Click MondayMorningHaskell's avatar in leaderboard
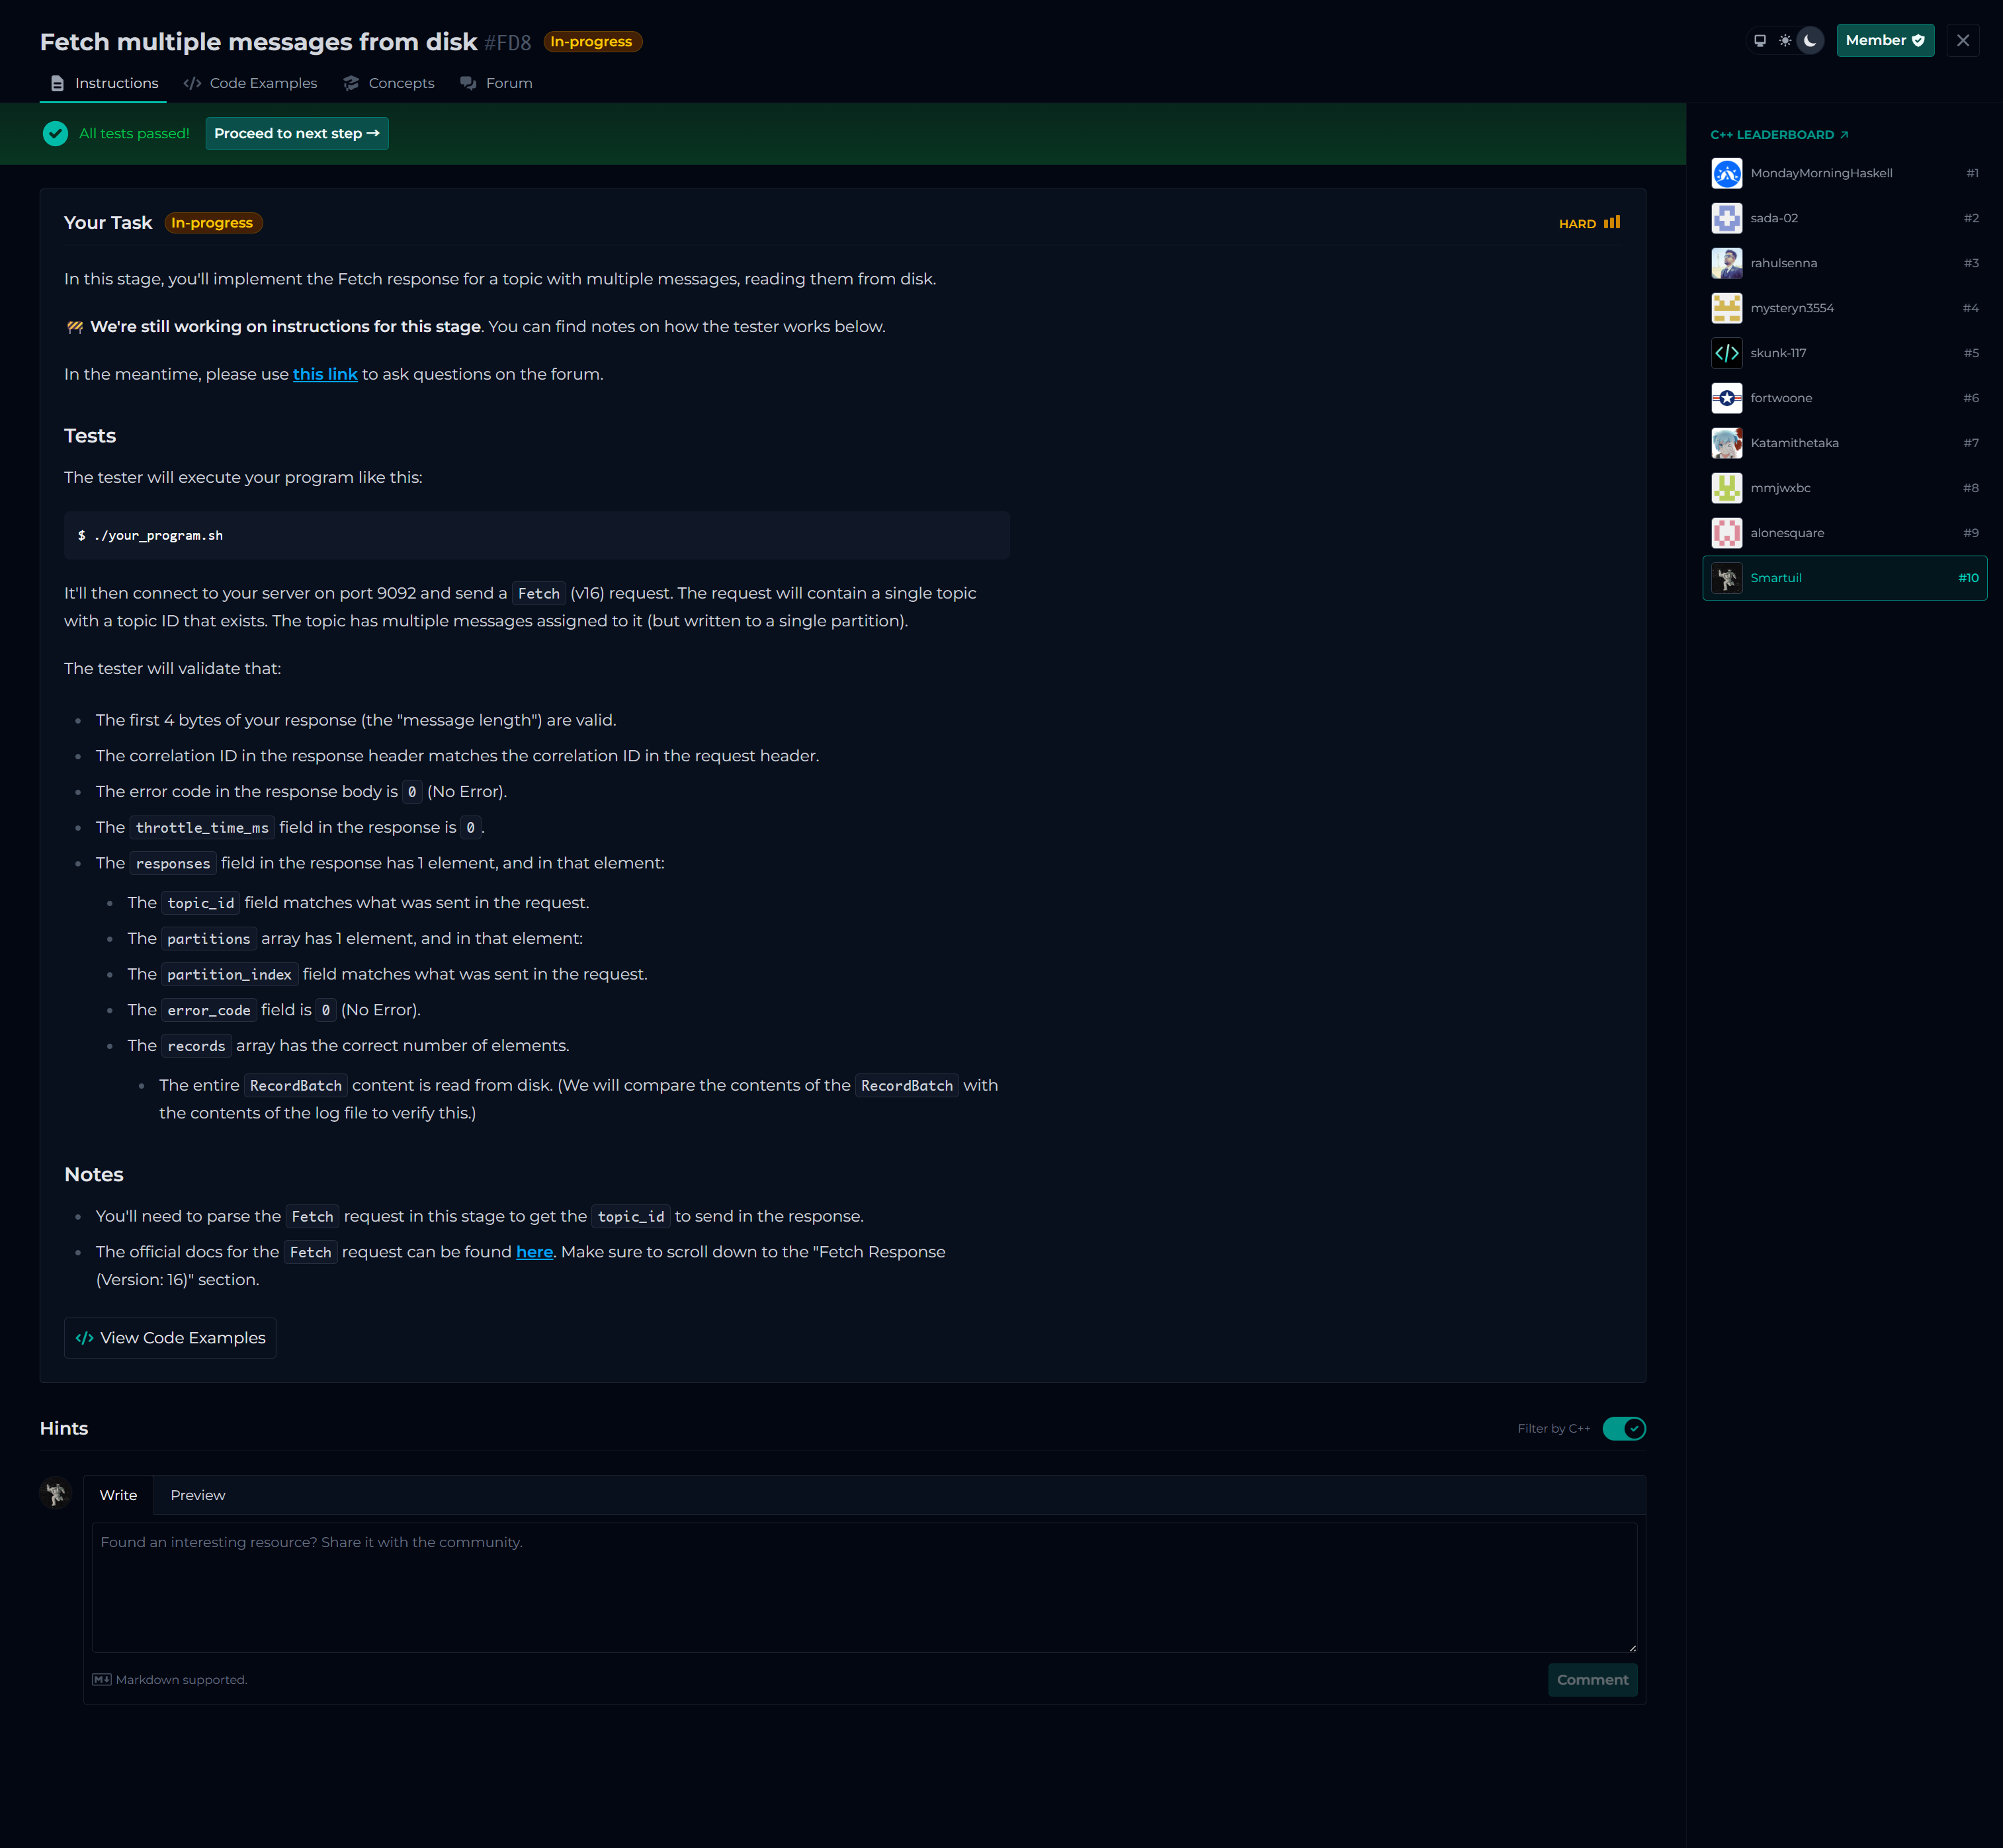 click(1727, 174)
